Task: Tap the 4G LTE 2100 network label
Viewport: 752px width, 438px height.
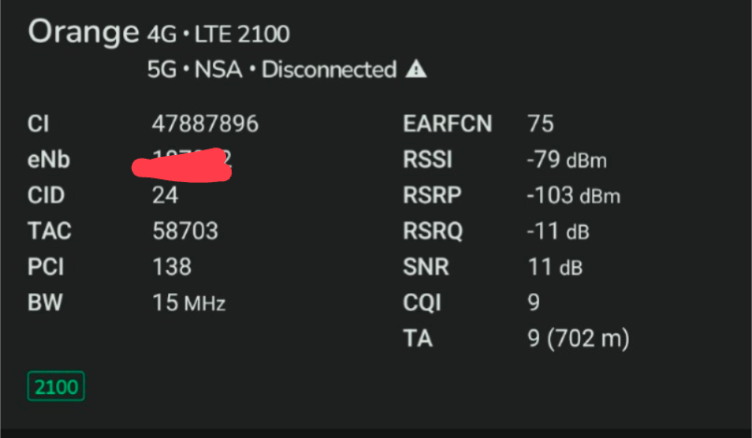Action: [218, 35]
